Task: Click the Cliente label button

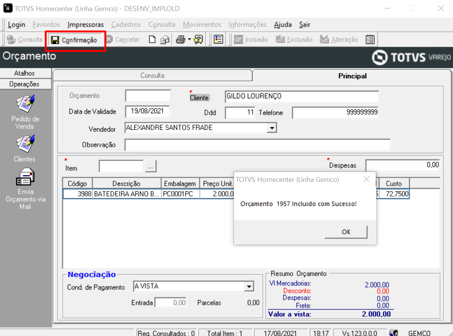Action: [x=199, y=98]
